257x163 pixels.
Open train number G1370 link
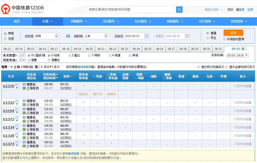9,86
